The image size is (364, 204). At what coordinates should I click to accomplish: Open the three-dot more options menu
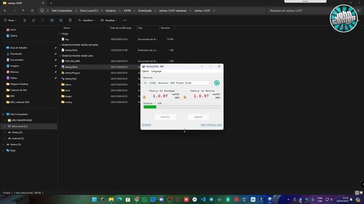click(125, 20)
